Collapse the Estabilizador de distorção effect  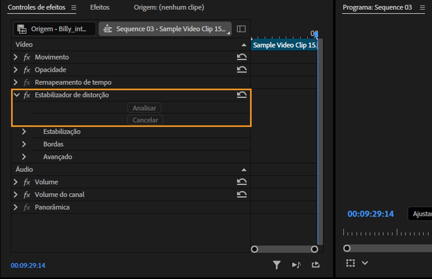[x=17, y=95]
